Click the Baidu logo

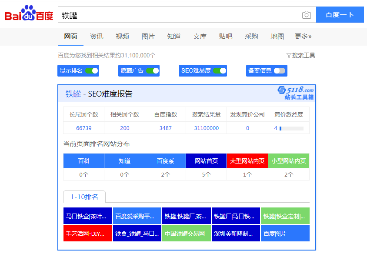tap(29, 13)
